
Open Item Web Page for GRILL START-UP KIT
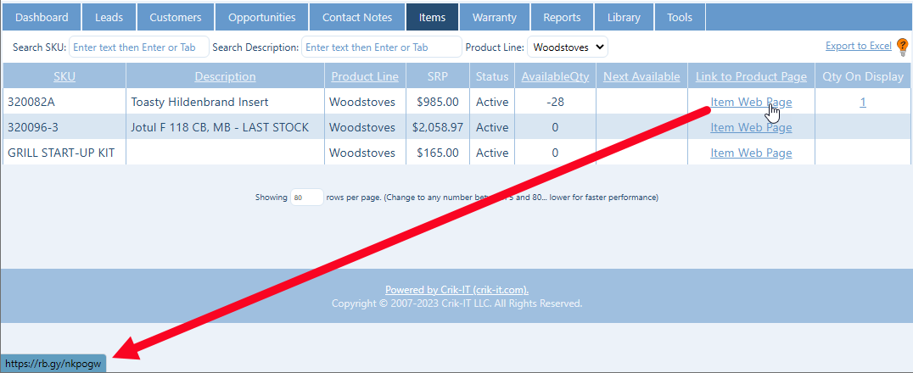tap(751, 153)
